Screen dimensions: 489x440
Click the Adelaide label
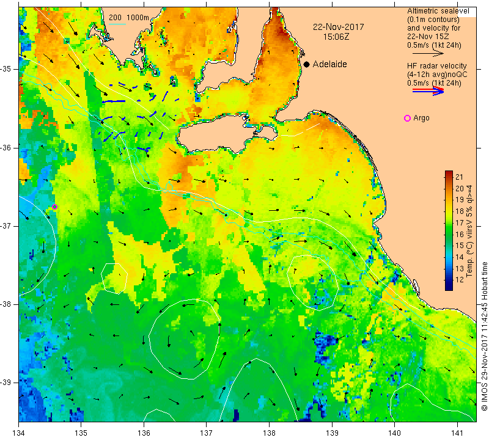click(x=329, y=64)
